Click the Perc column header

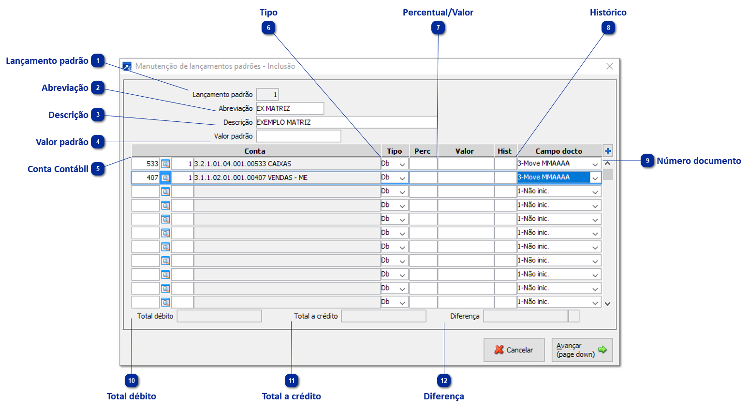[423, 151]
